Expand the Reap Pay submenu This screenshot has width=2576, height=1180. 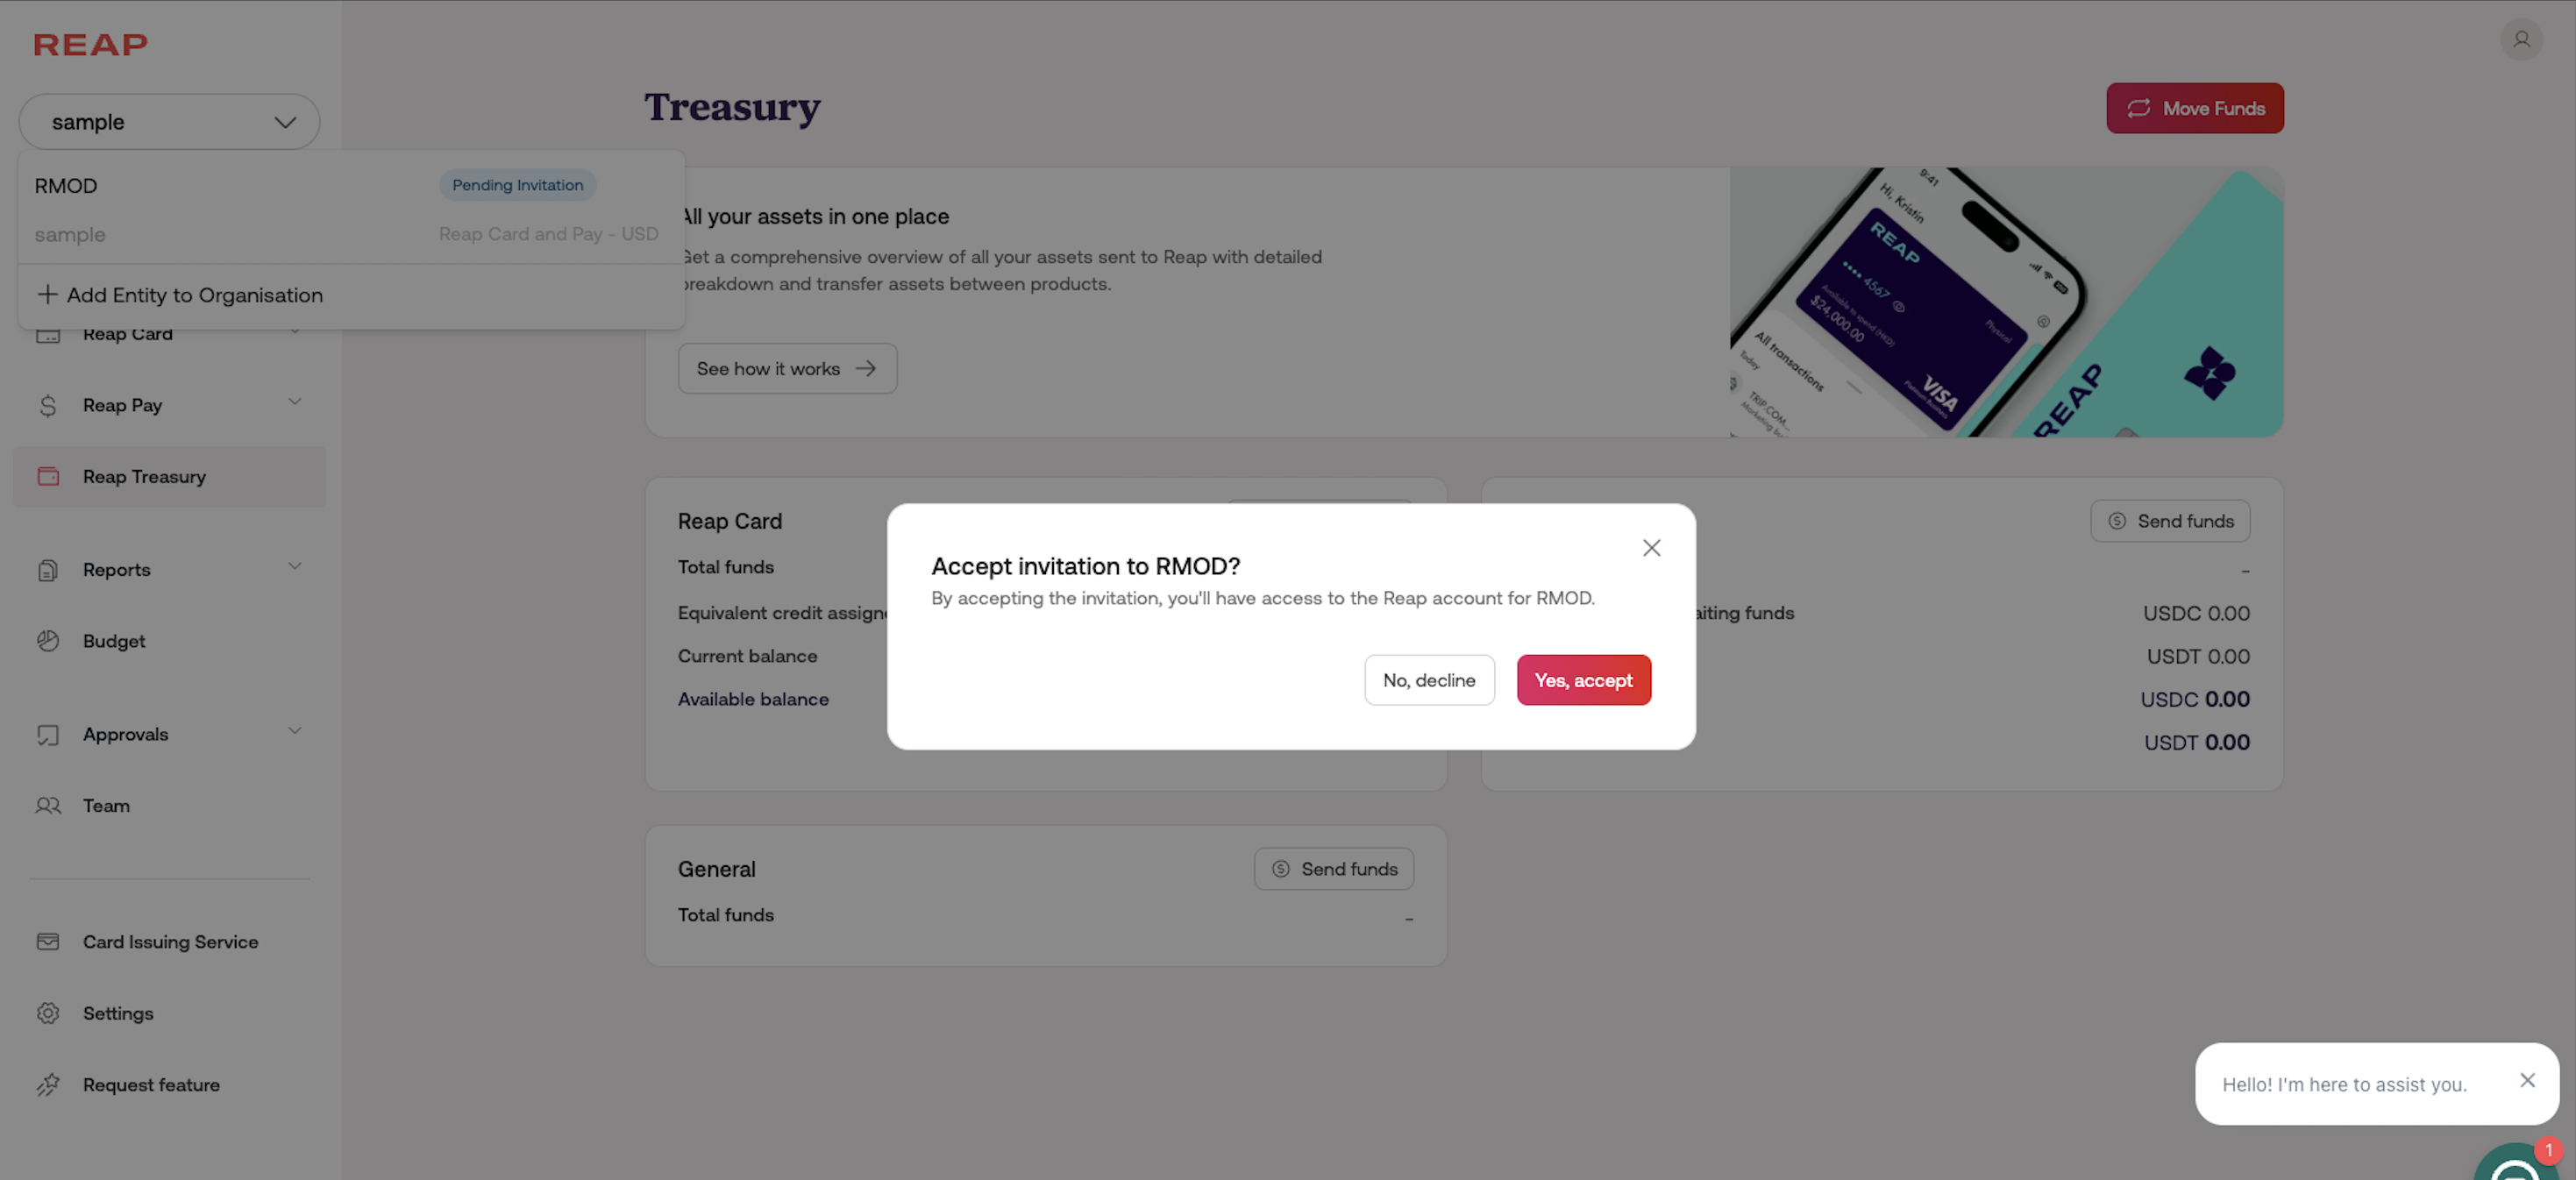tap(294, 403)
